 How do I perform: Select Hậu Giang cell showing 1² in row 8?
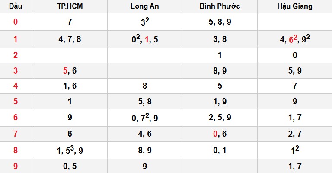point(294,150)
